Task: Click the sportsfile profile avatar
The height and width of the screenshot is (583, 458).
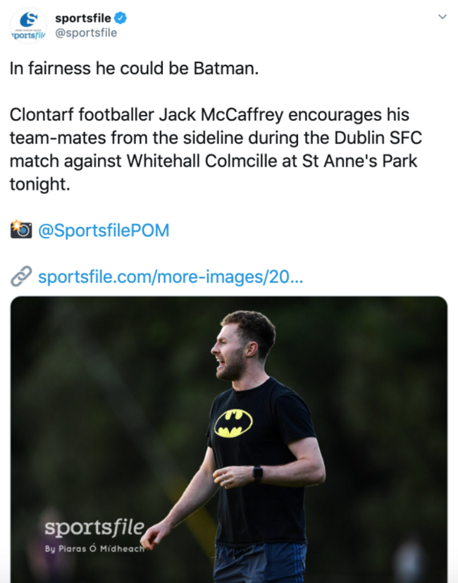Action: tap(27, 25)
